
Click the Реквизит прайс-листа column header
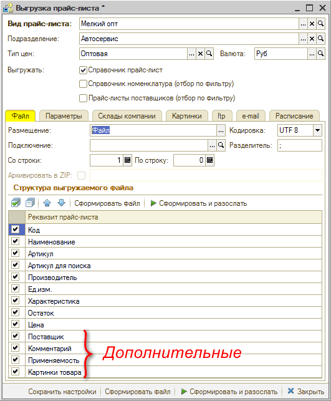(173, 217)
